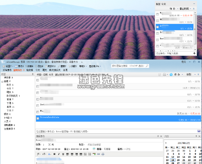Switch to the 本周 filter tab
Viewport: 202px width, 164px height.
coord(65,70)
